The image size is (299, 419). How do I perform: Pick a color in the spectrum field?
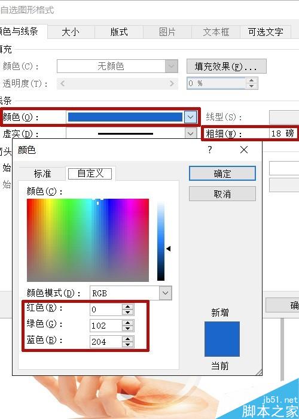click(x=88, y=240)
